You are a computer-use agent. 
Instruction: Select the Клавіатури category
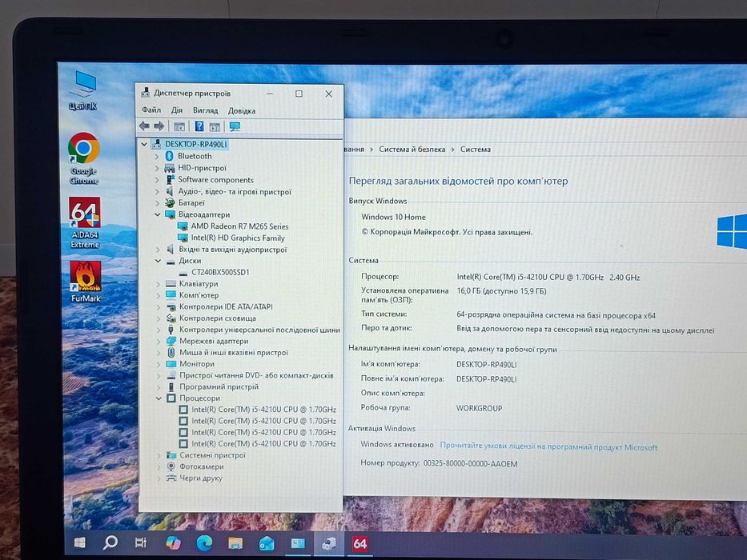[x=199, y=284]
